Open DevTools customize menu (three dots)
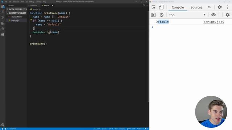Image resolution: width=232 pixels, height=130 pixels. tap(228, 7)
